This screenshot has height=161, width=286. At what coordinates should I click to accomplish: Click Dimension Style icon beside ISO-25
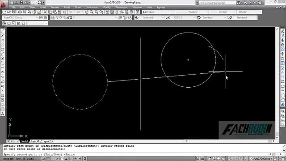[168, 17]
